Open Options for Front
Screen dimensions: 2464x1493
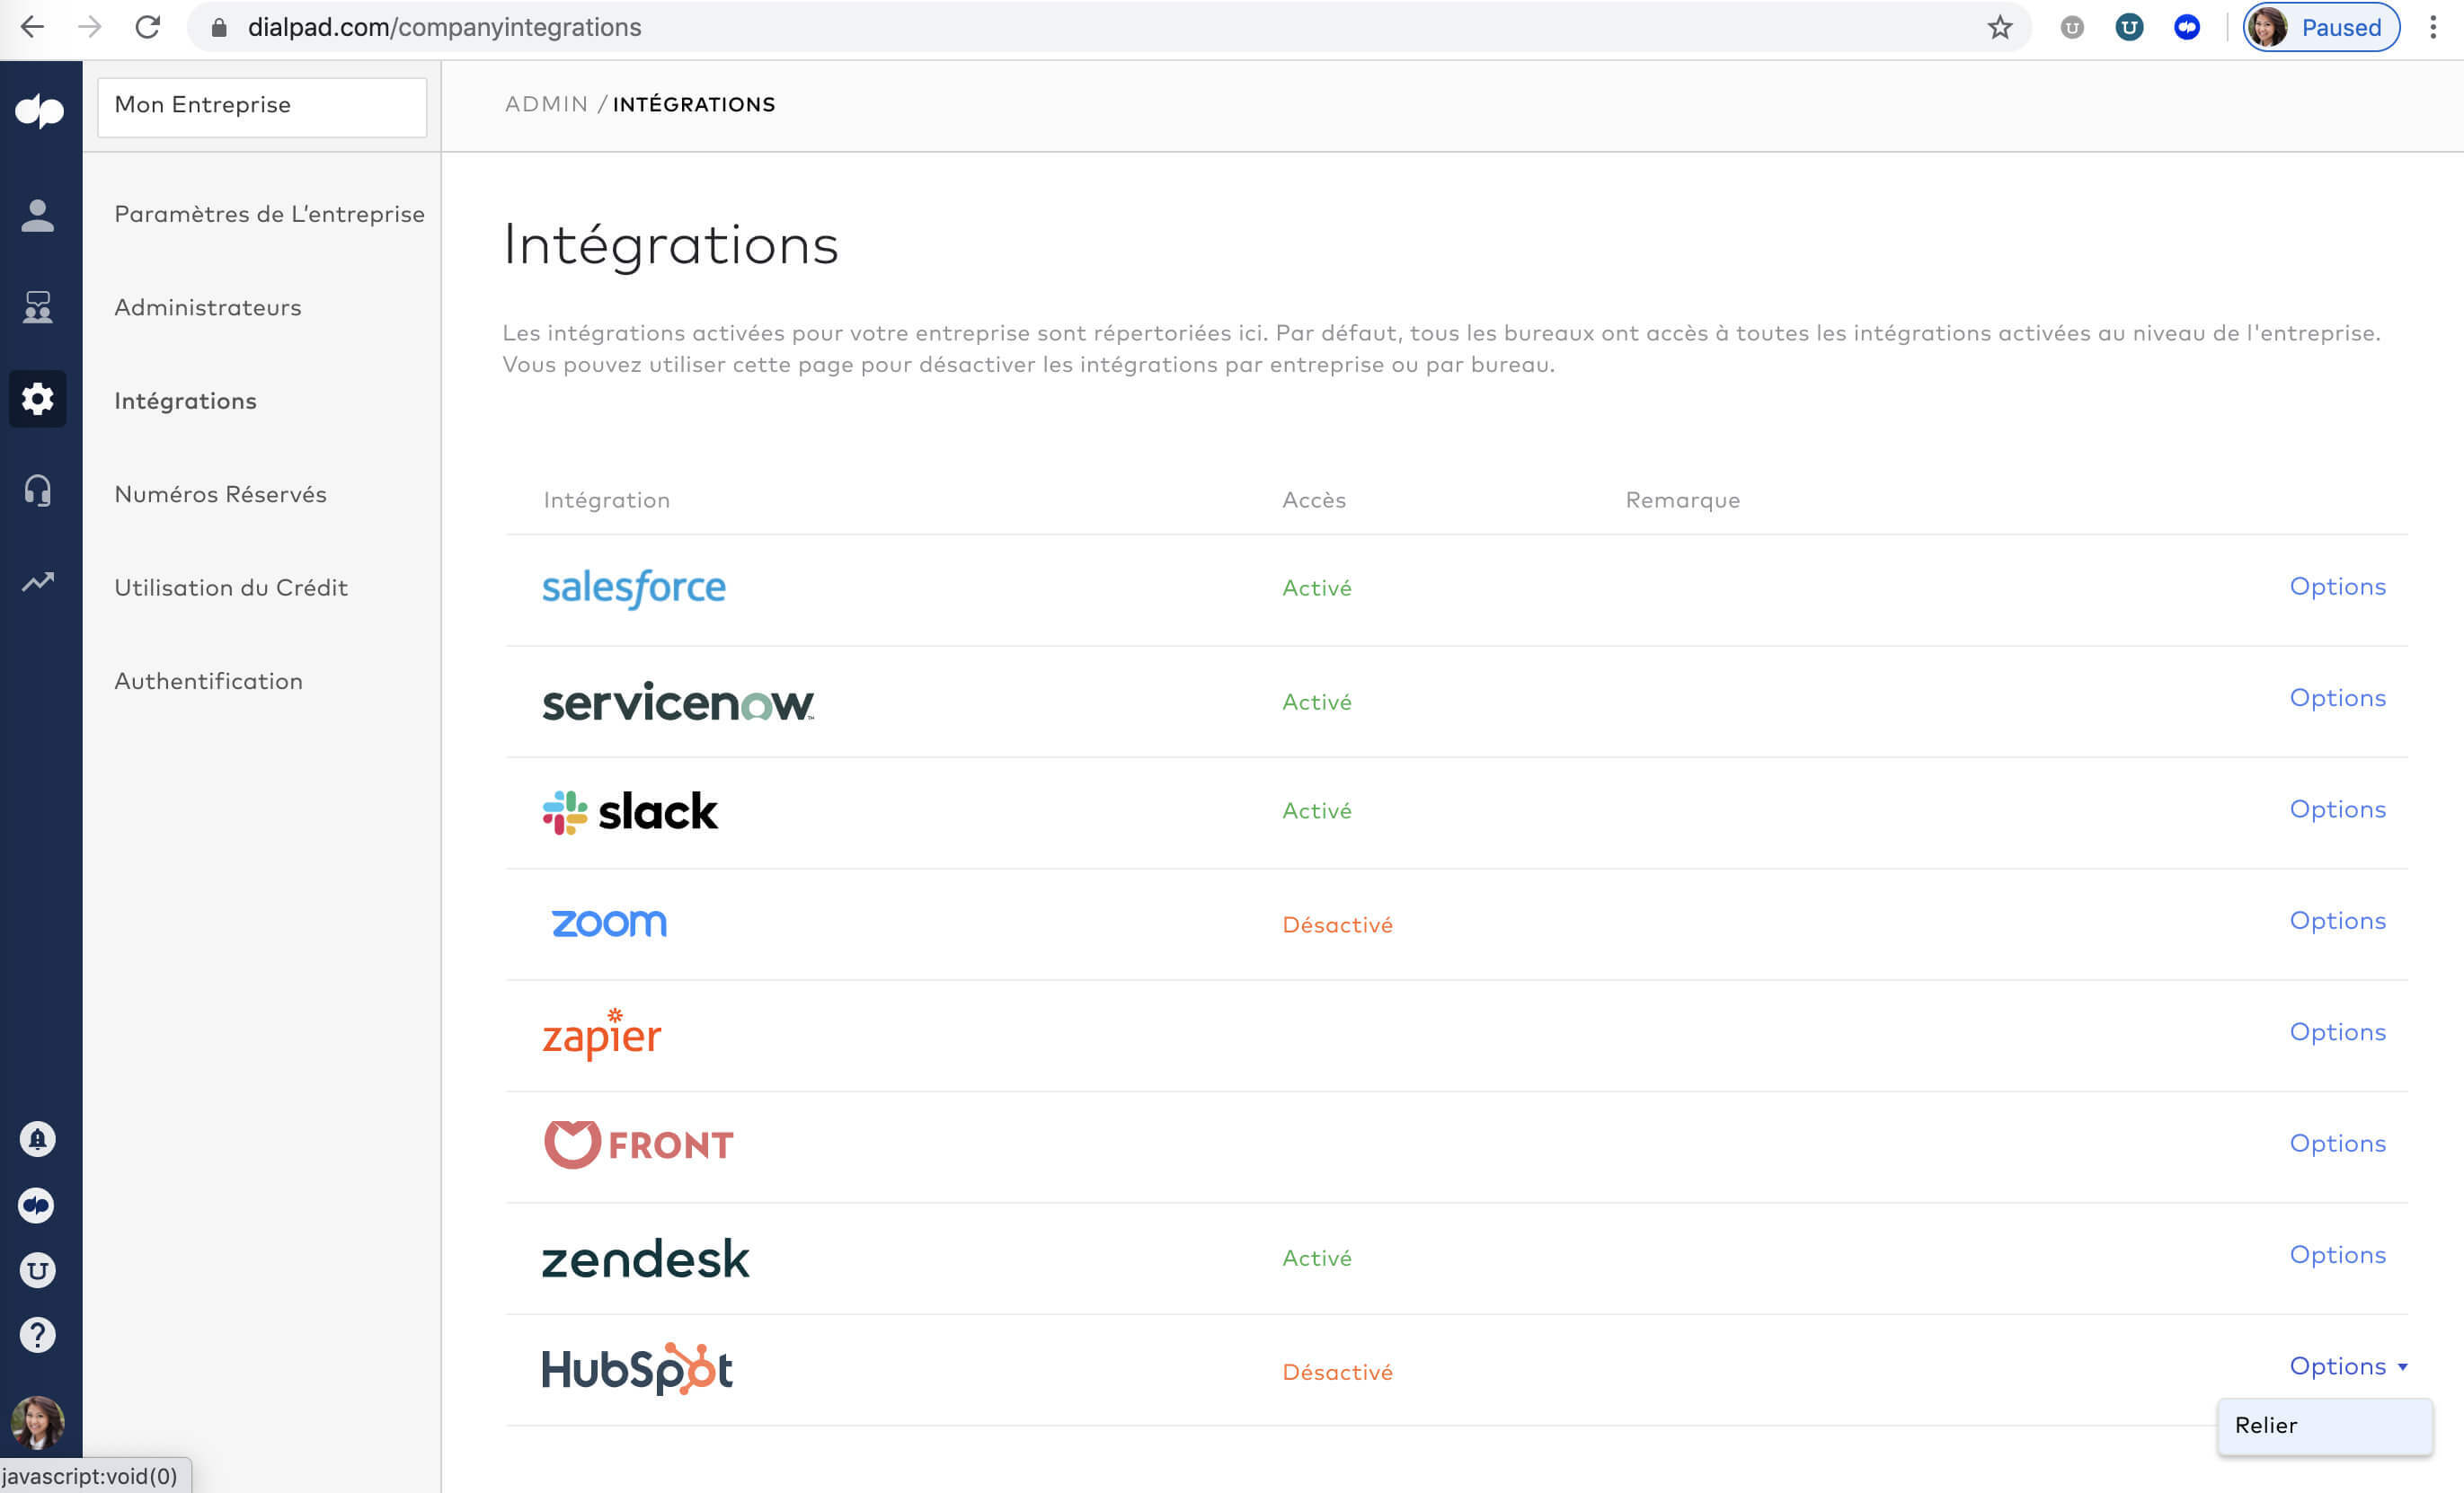[2337, 1143]
